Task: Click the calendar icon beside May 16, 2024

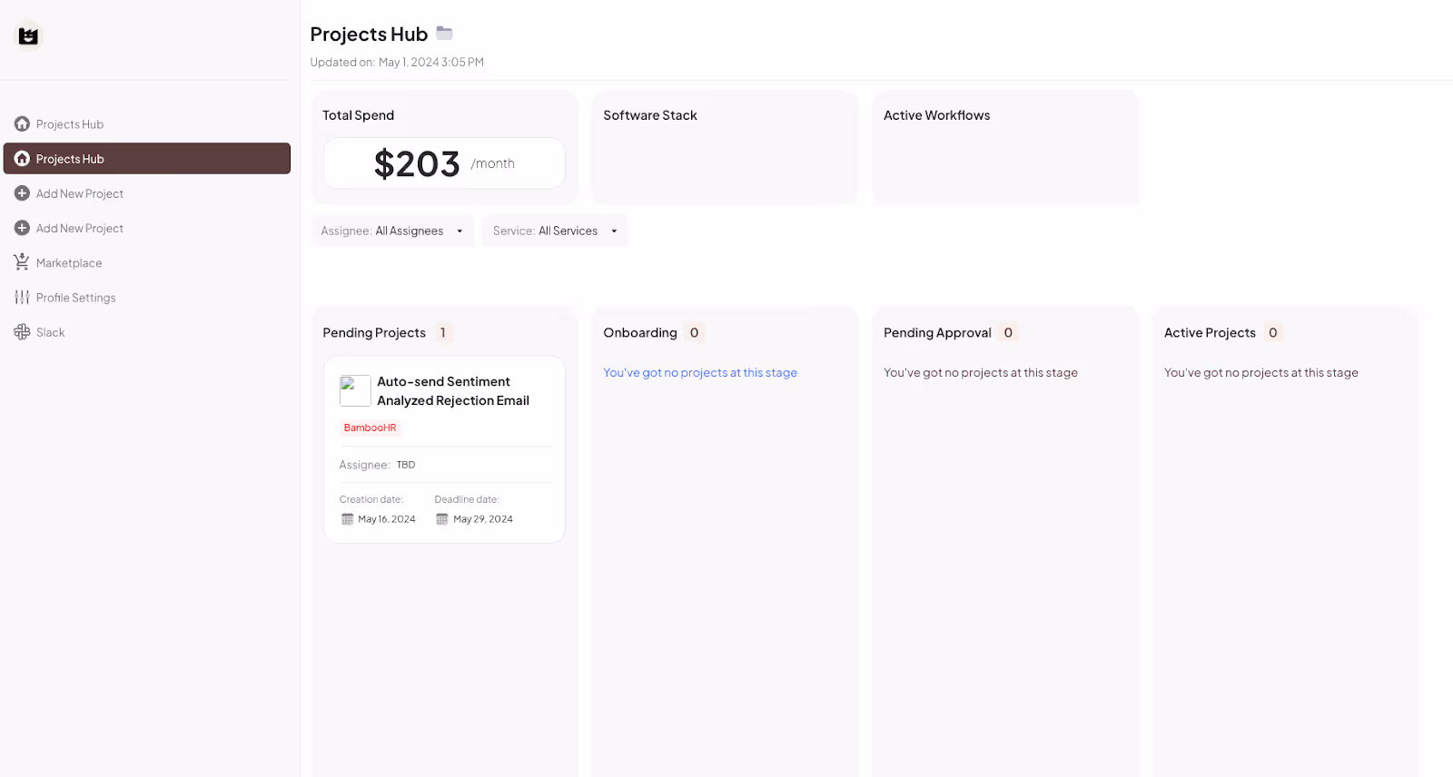Action: [347, 519]
